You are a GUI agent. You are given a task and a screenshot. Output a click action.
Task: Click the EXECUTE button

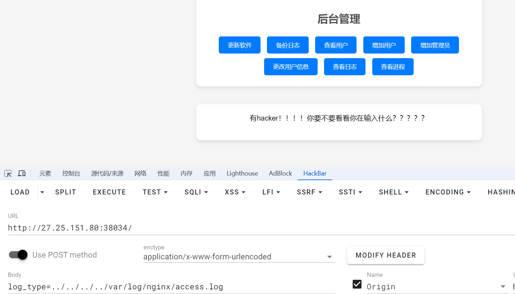[x=109, y=192]
